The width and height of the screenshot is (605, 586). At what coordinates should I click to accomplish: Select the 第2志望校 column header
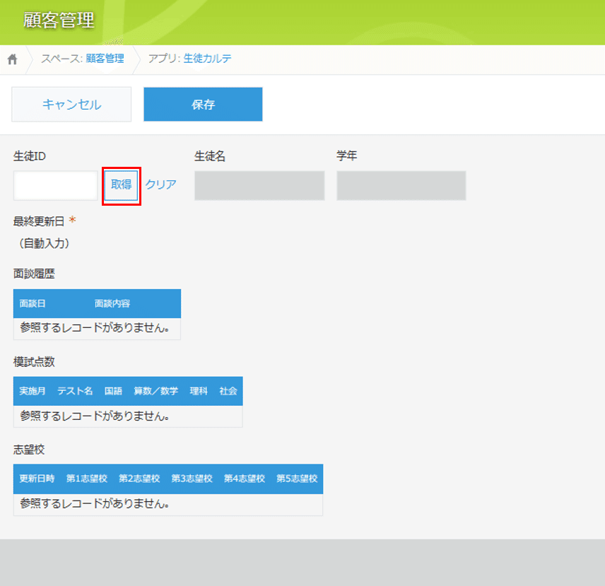click(x=139, y=479)
